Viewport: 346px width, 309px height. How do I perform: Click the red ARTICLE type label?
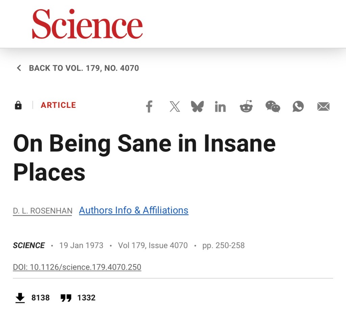pyautogui.click(x=58, y=105)
